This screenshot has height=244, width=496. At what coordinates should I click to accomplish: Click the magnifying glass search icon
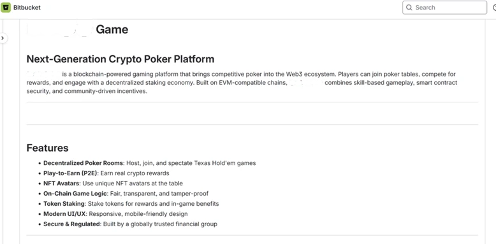tap(409, 8)
